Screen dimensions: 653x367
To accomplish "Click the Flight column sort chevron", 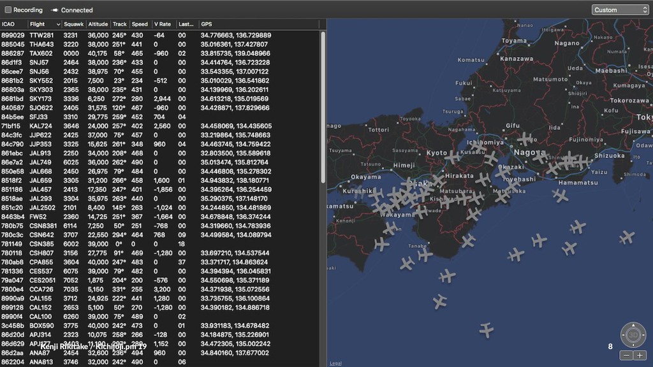I will point(58,25).
